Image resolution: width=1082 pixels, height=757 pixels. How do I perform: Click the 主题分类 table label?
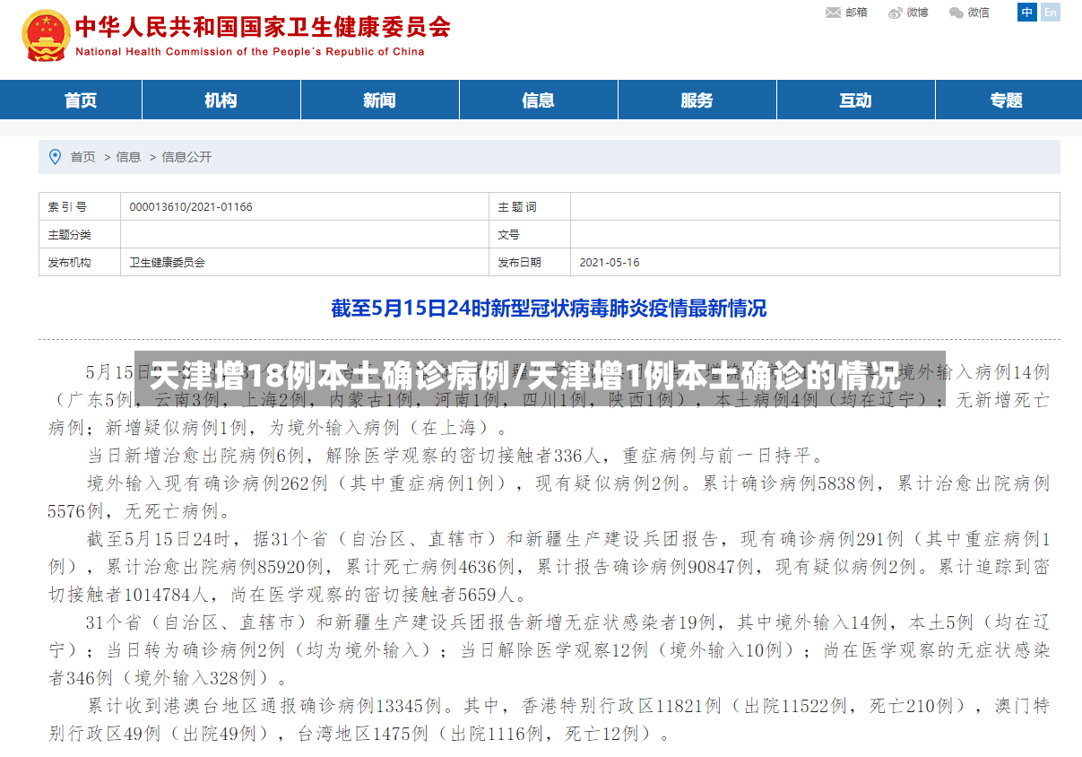[69, 235]
